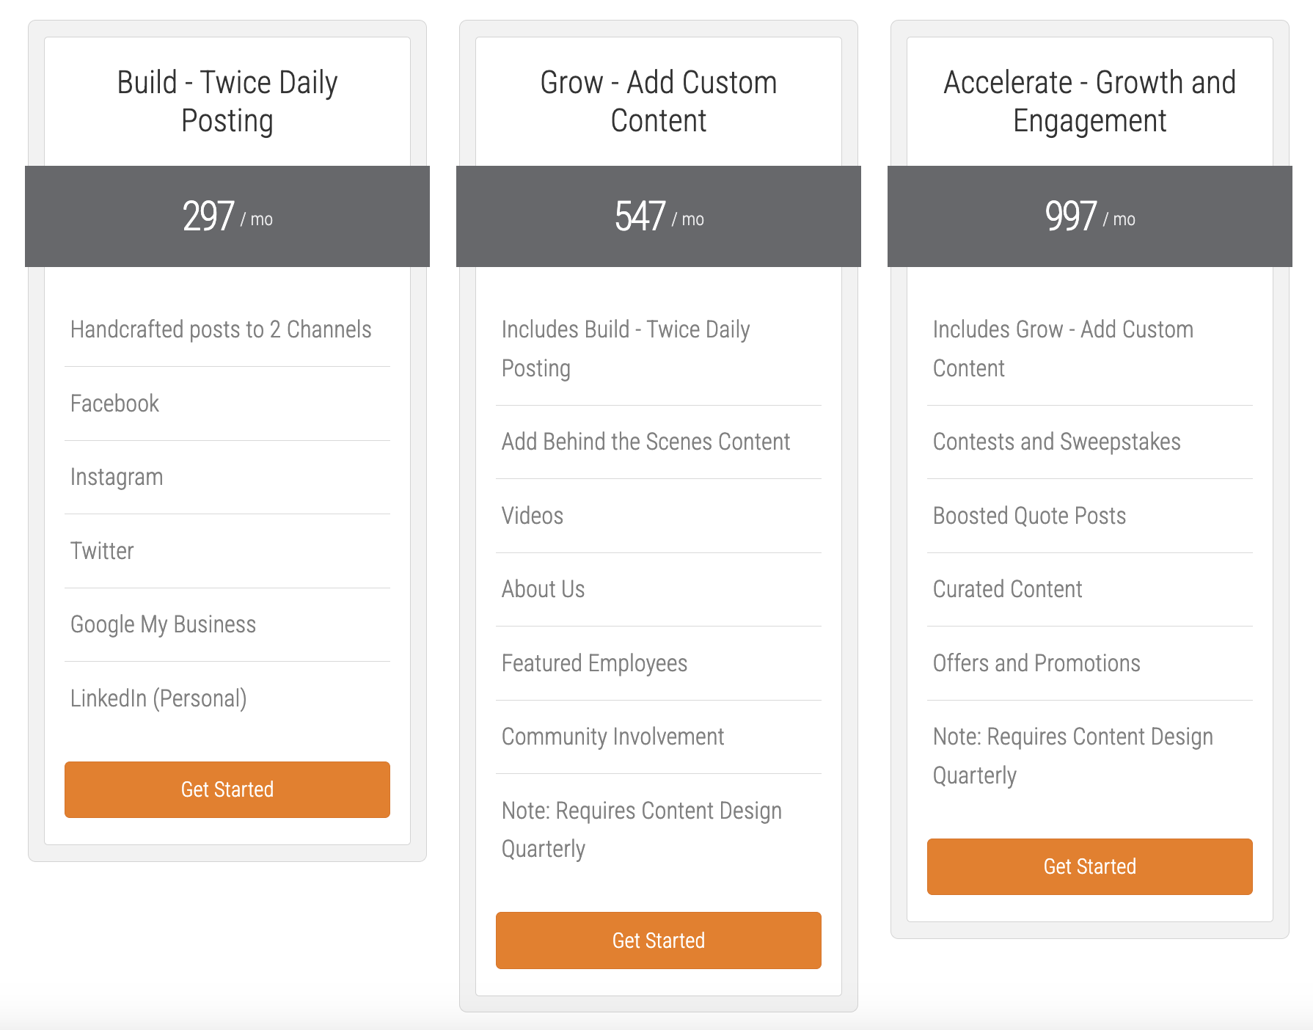Click Add Behind the Scenes Content

(x=645, y=442)
